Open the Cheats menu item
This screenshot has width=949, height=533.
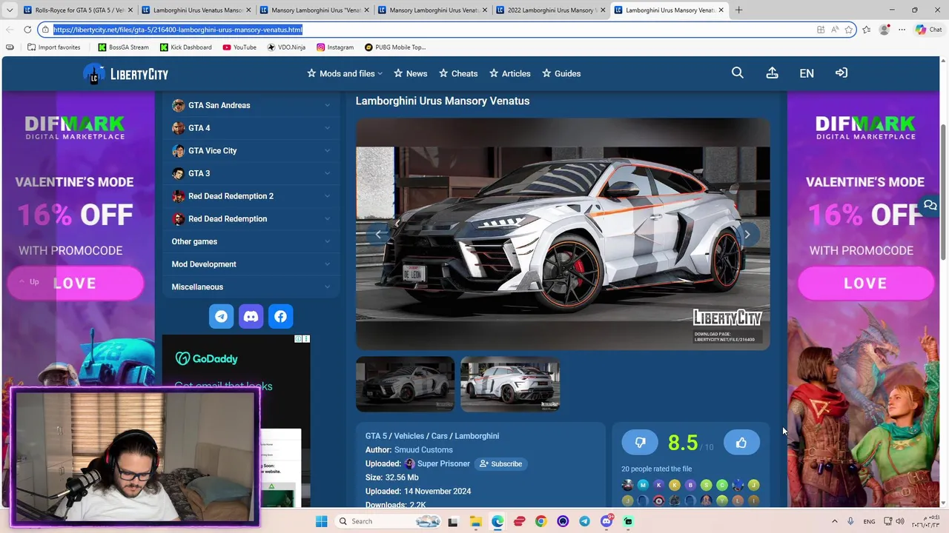(x=458, y=73)
